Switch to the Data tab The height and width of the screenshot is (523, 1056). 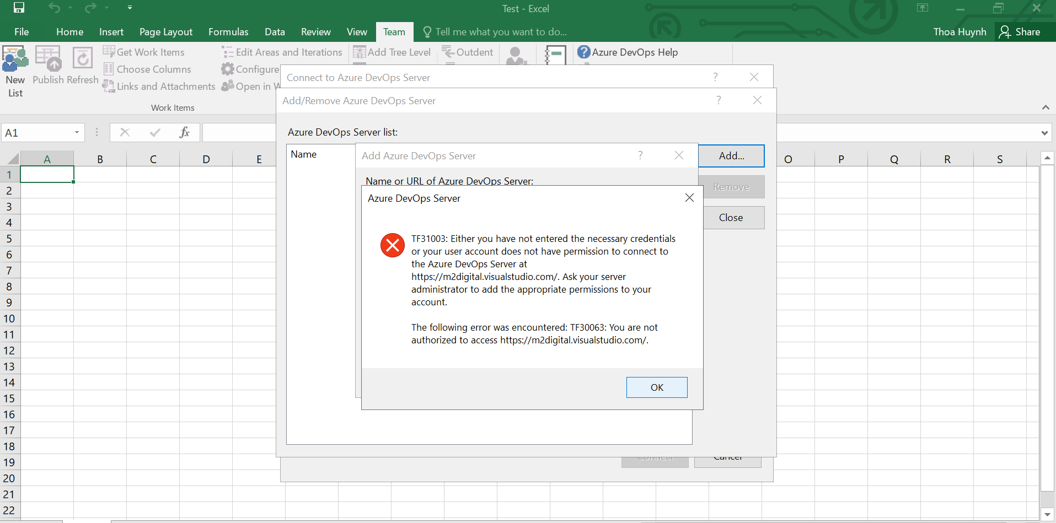pyautogui.click(x=275, y=31)
